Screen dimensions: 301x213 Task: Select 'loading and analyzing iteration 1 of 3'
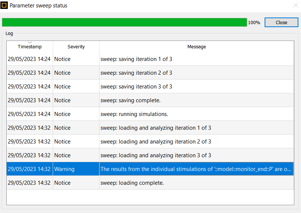[x=150, y=128]
